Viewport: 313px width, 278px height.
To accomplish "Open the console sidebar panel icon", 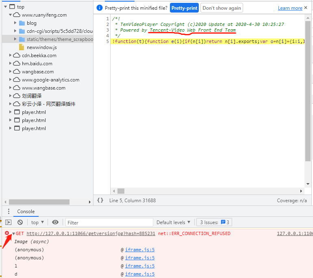I will pos(8,222).
